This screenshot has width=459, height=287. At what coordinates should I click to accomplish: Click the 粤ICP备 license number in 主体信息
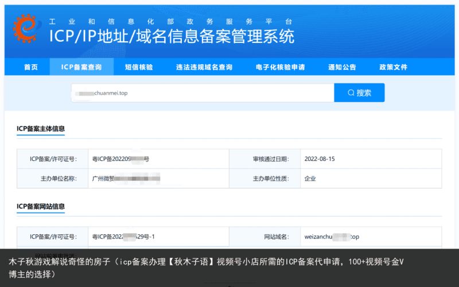pos(120,159)
